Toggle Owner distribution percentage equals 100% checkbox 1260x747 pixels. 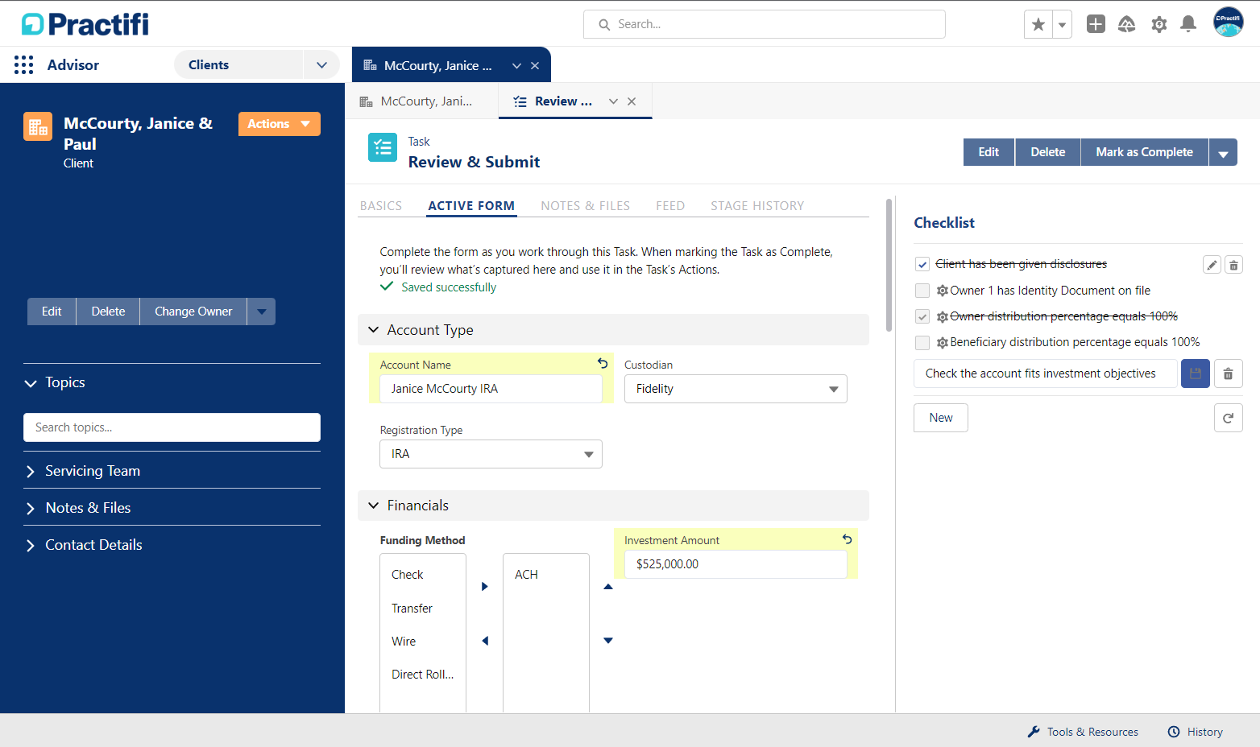[x=922, y=316]
